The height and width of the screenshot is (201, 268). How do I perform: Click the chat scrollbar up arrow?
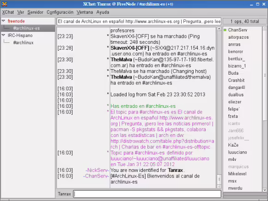click(219, 29)
